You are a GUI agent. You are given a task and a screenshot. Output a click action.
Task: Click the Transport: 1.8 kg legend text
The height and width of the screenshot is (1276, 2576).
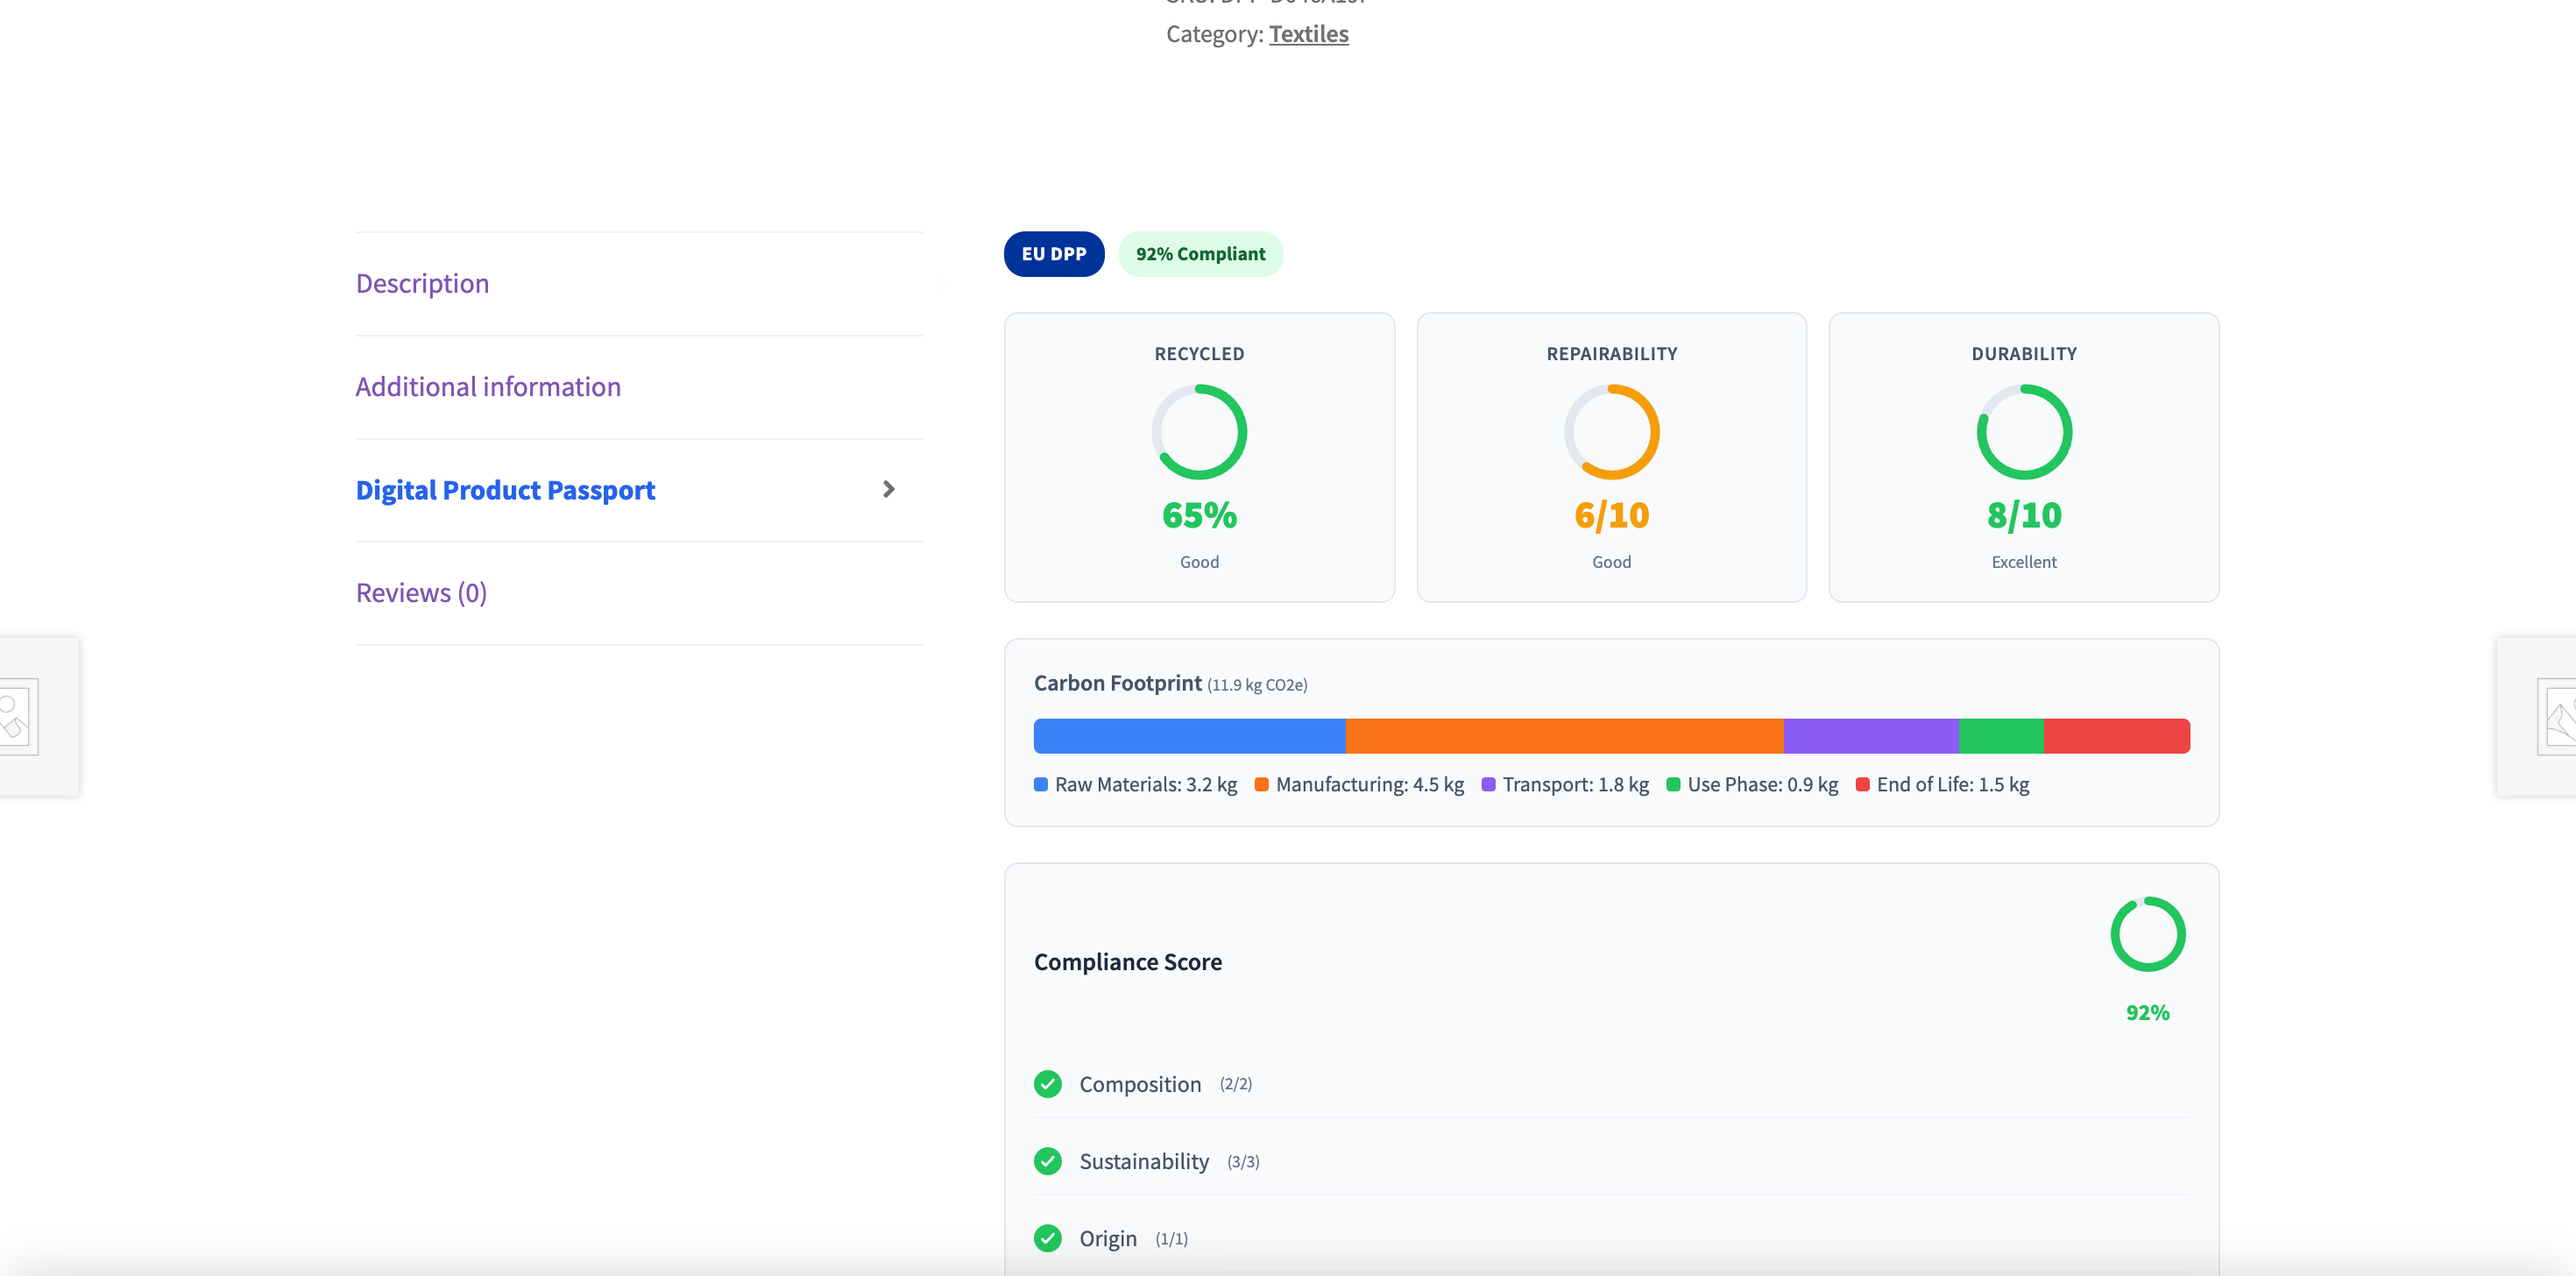pyautogui.click(x=1575, y=785)
